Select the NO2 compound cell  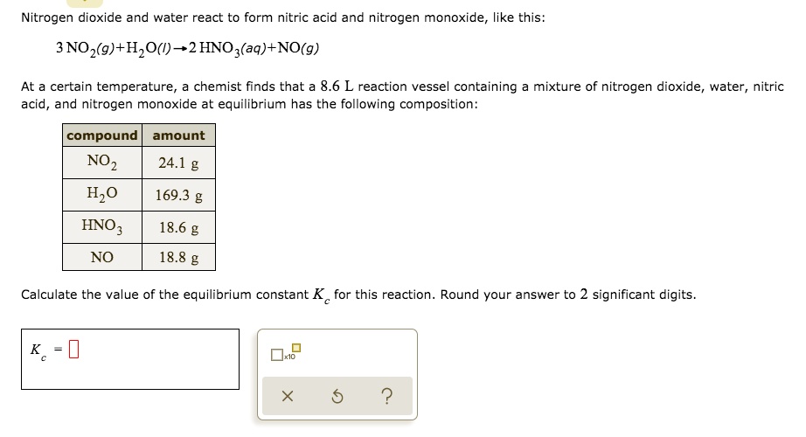(x=101, y=163)
